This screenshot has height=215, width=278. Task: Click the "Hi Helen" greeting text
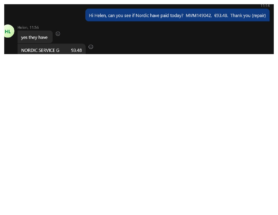tap(97, 15)
